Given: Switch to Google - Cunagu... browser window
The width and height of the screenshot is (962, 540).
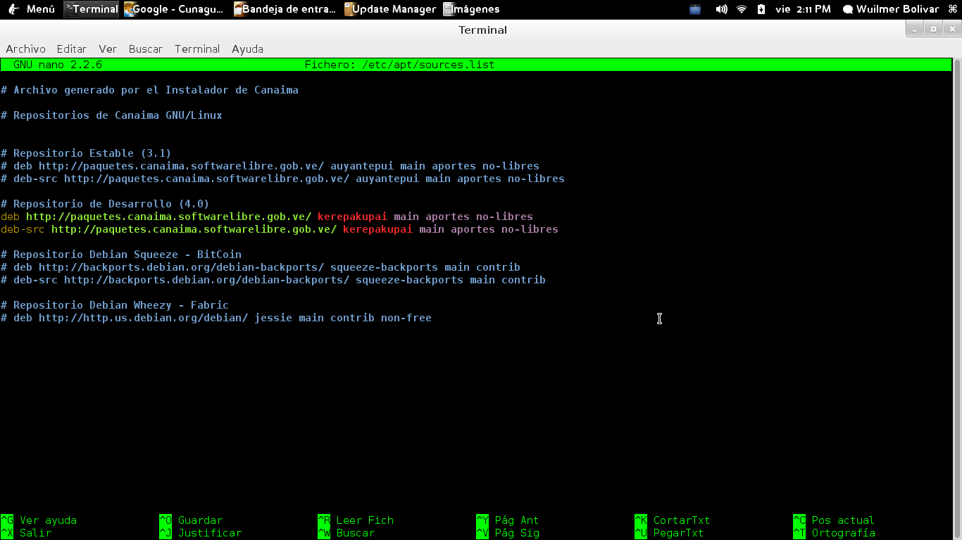Looking at the screenshot, I should (x=175, y=9).
